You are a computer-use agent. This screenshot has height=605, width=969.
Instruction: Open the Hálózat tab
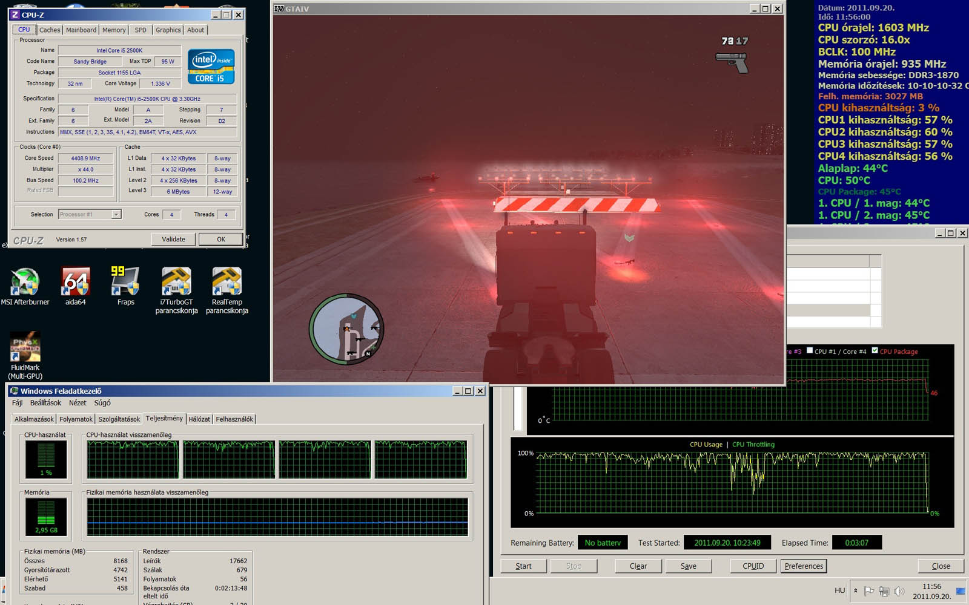199,419
